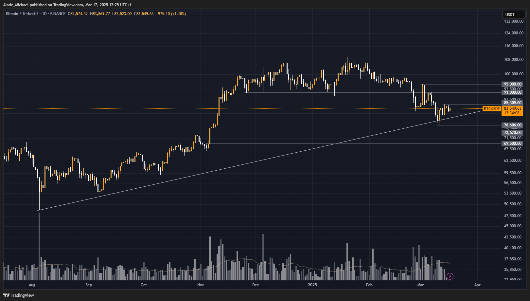Click the Mar label on time axis
Viewport: 530px width, 301px height.
(x=420, y=285)
